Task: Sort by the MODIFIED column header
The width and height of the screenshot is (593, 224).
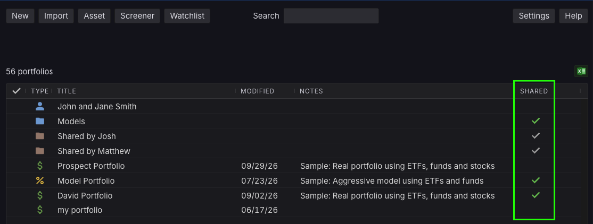Action: tap(258, 91)
